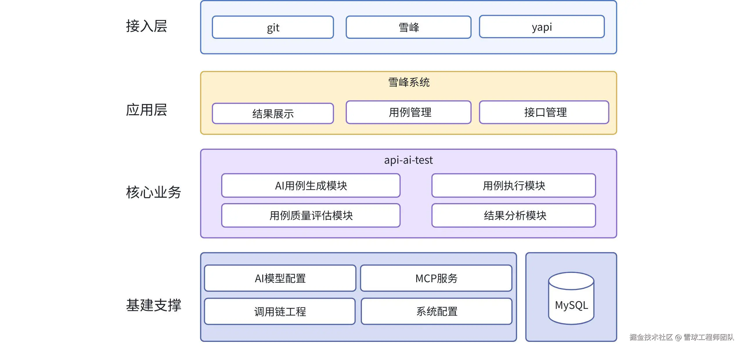743x350 pixels.
Task: Click the 用例管理 block
Action: click(408, 112)
